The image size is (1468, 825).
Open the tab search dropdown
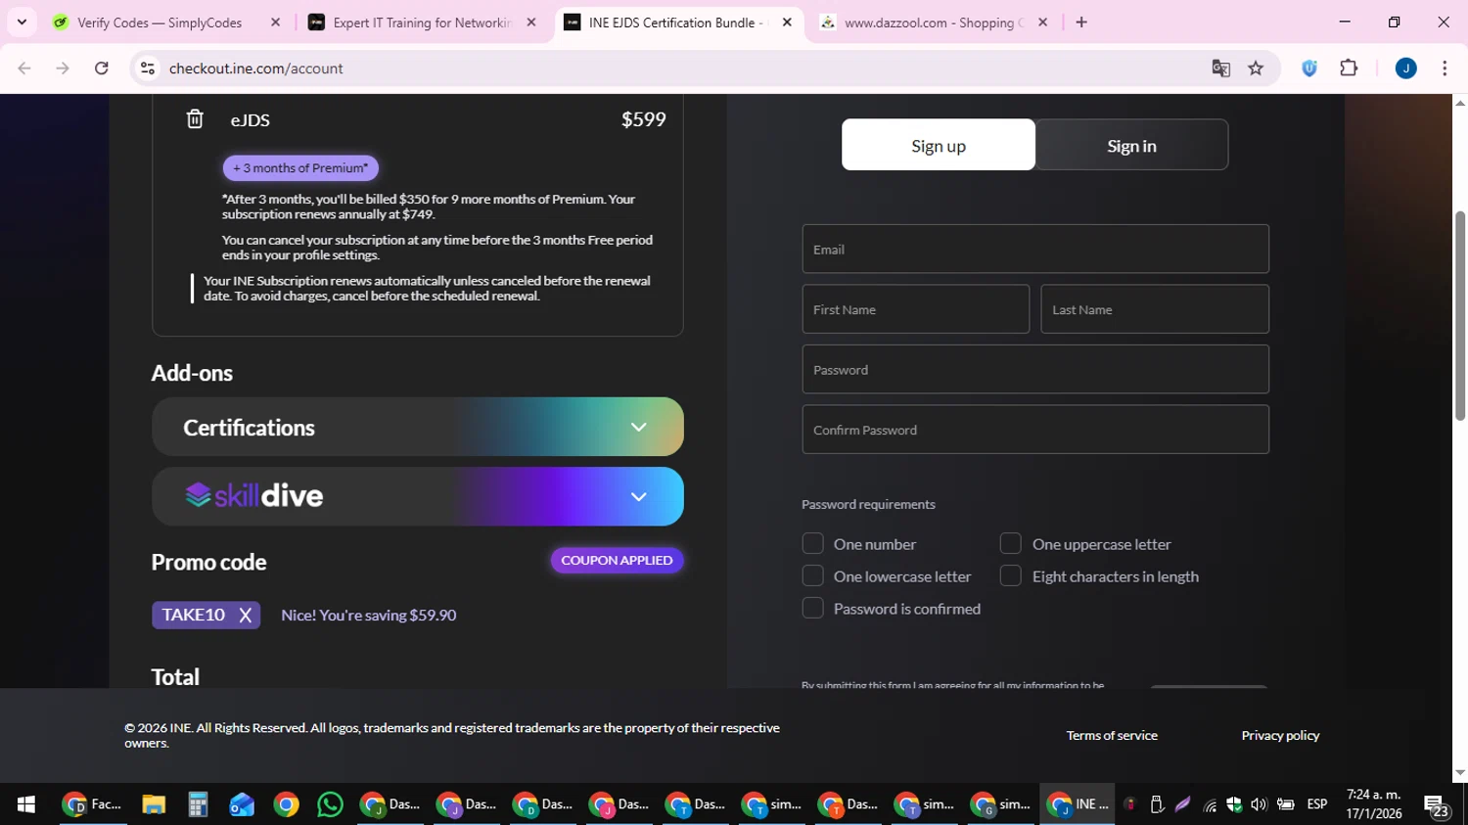[22, 23]
